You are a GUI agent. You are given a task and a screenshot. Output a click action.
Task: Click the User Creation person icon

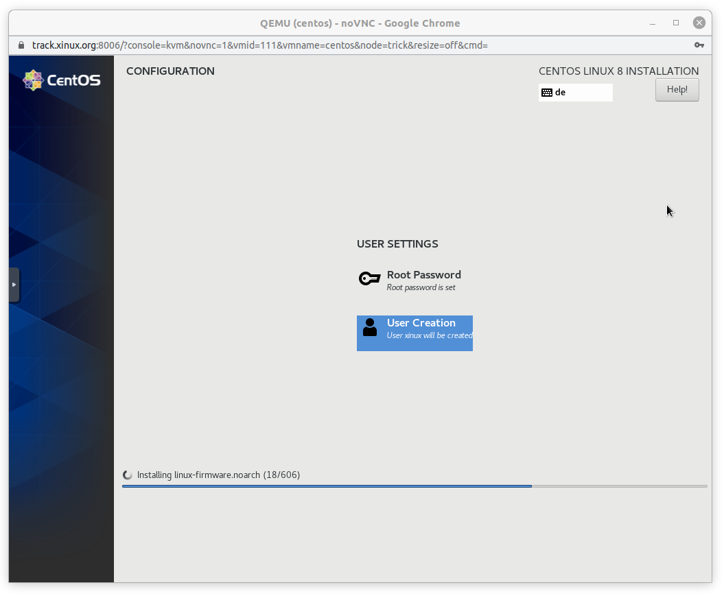pyautogui.click(x=370, y=327)
